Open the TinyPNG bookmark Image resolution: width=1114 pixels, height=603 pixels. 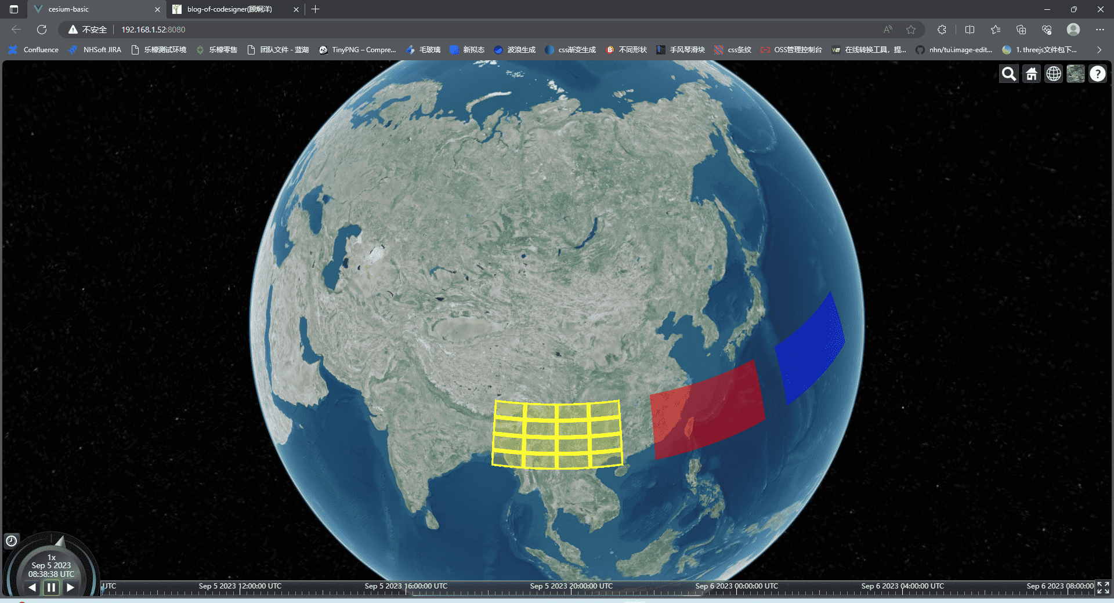tap(357, 50)
